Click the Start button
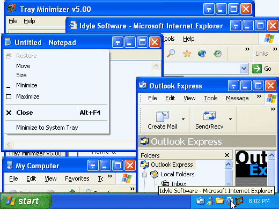The height and width of the screenshot is (209, 279). (26, 201)
